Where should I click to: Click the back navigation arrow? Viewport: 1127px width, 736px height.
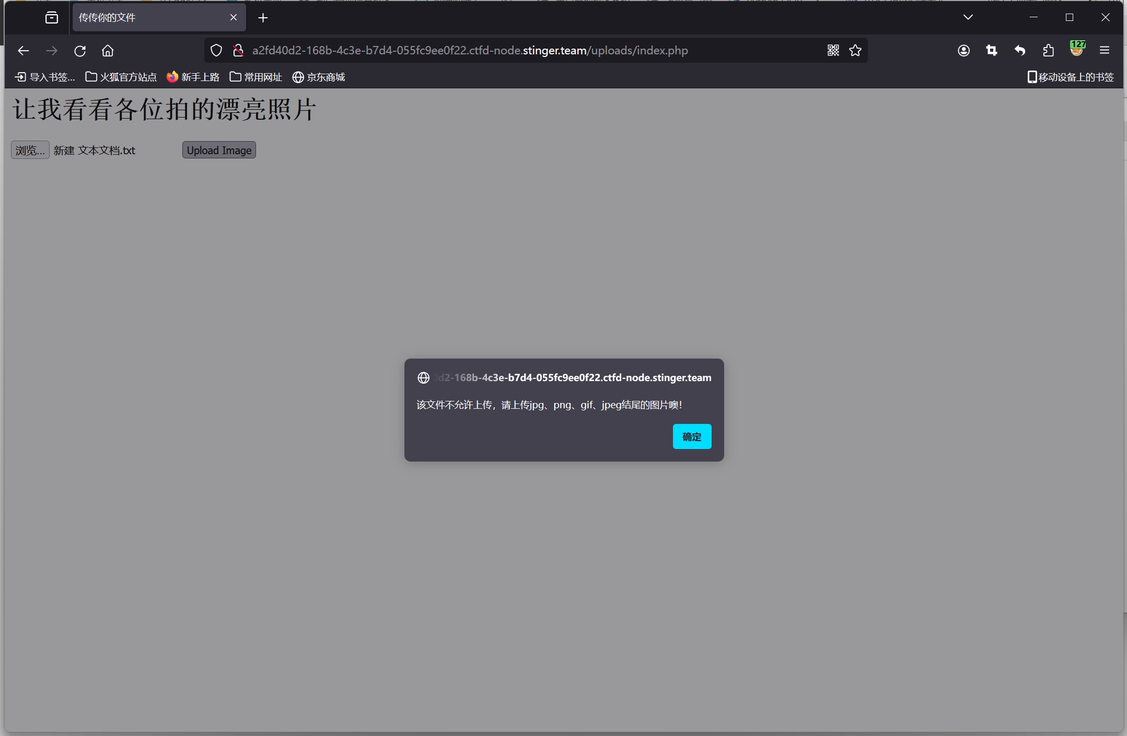click(x=24, y=51)
